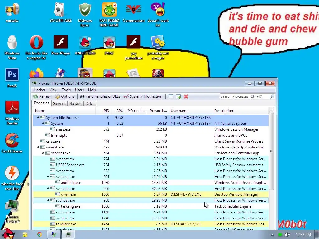Viewport: 319px width, 239px height.
Task: Switch to the Disk tab
Action: [89, 103]
